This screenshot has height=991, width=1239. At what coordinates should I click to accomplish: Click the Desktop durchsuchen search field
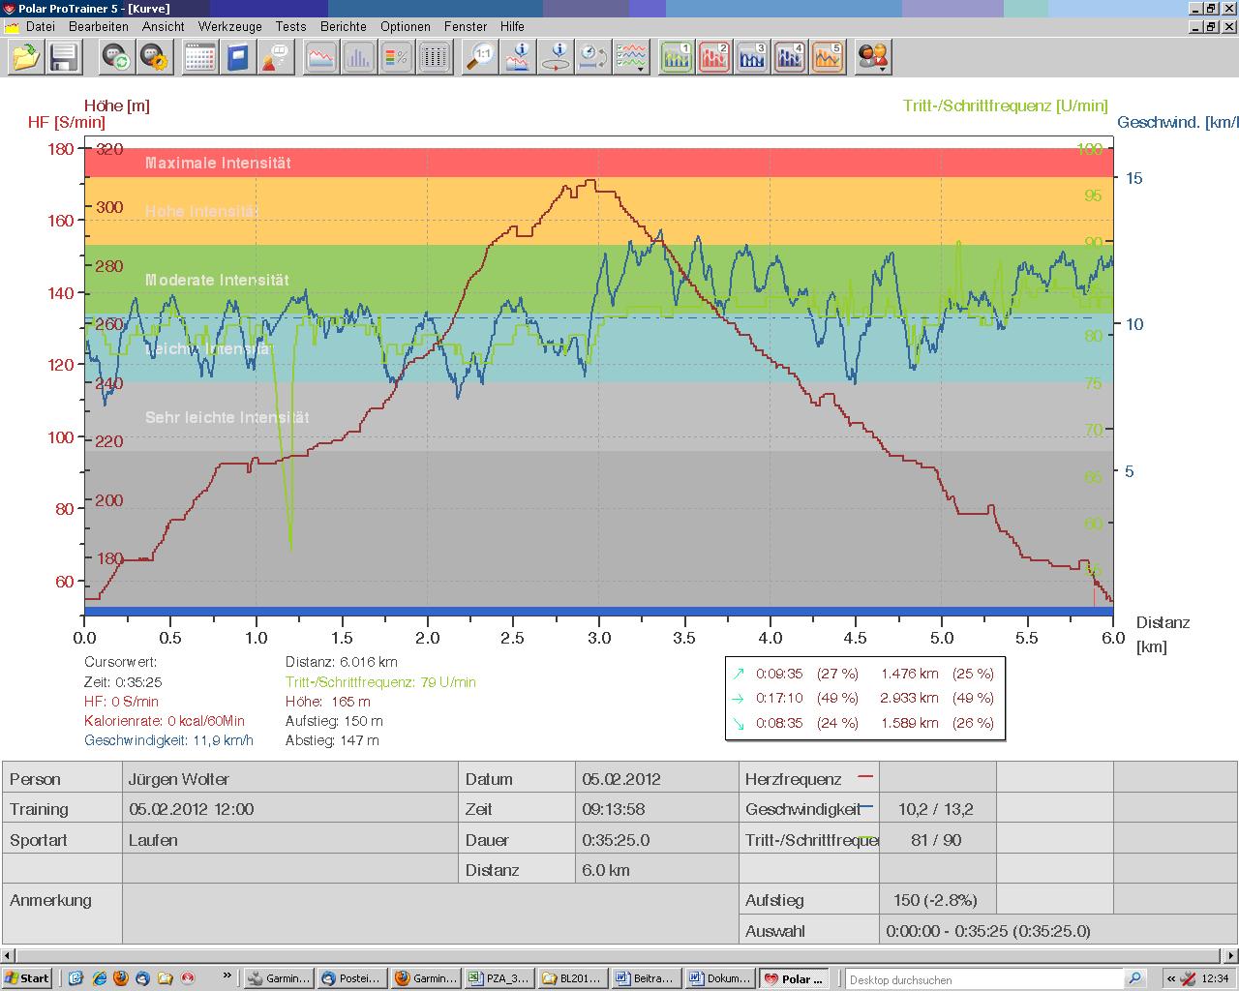click(x=984, y=979)
